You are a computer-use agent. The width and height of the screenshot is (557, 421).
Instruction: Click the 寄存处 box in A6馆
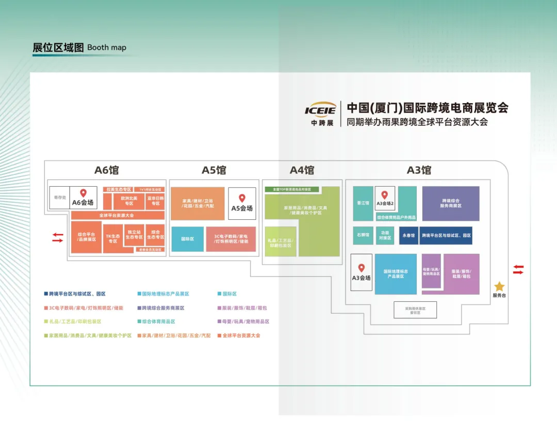[x=60, y=198]
